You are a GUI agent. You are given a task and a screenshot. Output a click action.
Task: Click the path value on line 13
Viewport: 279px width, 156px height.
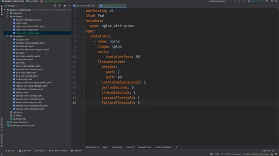click(x=119, y=72)
